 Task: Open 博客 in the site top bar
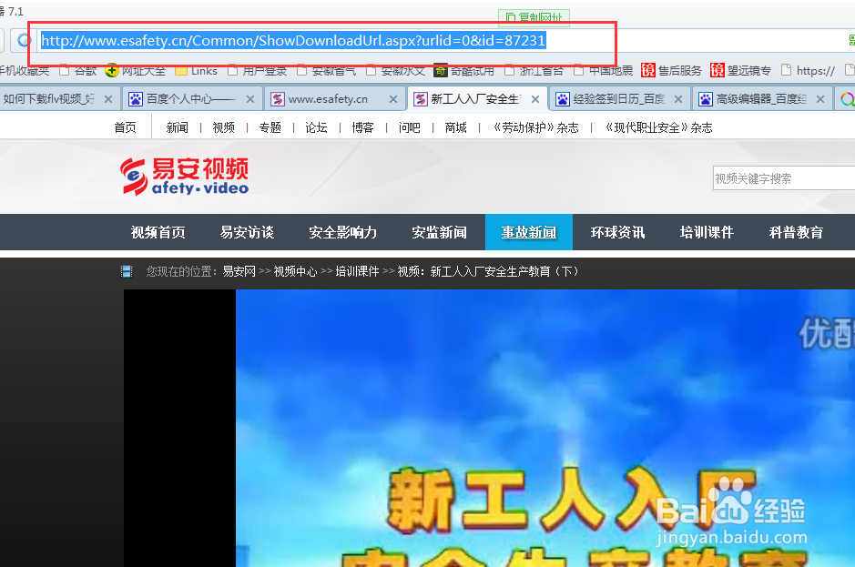[x=362, y=127]
